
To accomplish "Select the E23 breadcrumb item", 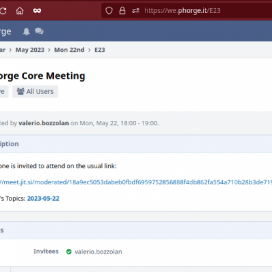I will point(100,50).
